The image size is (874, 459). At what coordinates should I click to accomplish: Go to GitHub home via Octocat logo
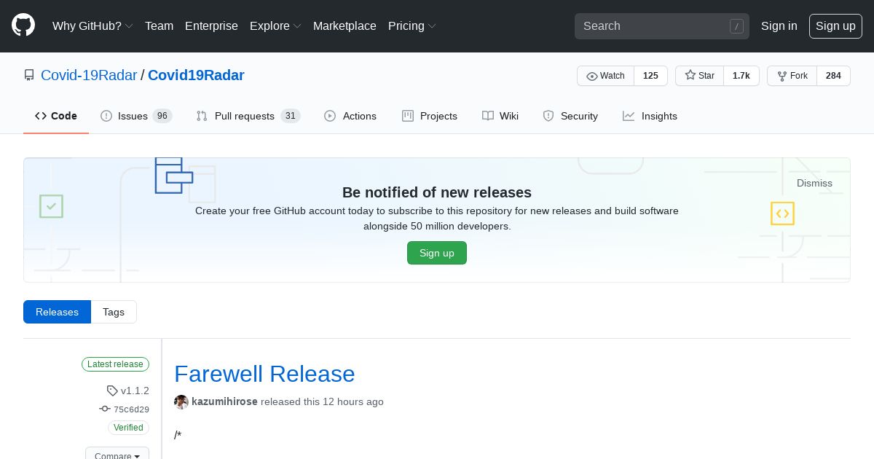click(x=23, y=25)
